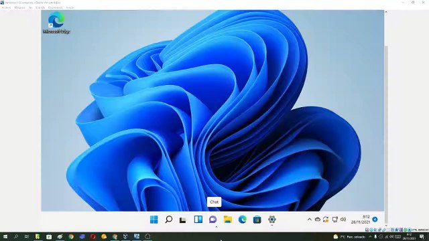Open the blue notification badge in guest tray
Image resolution: width=429 pixels, height=241 pixels.
[x=375, y=220]
